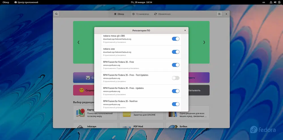Open the Центр приложений app menu
Screen dimensions: 283x140
tap(26, 2)
